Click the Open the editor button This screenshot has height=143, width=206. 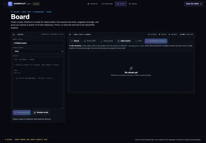tap(194, 4)
